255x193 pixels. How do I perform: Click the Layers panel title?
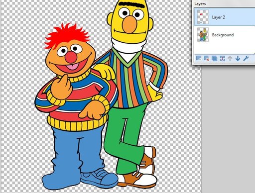pos(200,3)
